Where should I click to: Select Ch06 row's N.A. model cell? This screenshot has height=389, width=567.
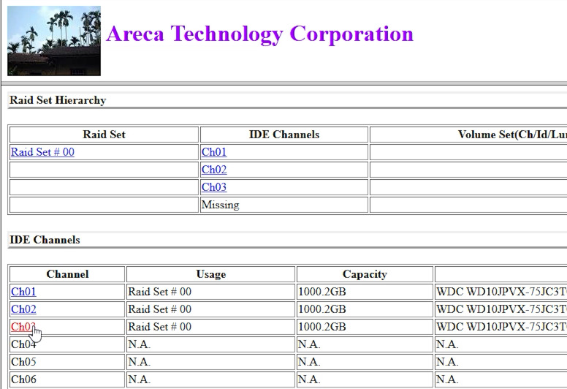click(501, 379)
